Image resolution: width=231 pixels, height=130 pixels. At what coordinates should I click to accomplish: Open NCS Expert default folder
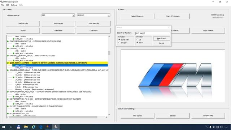click(x=137, y=116)
